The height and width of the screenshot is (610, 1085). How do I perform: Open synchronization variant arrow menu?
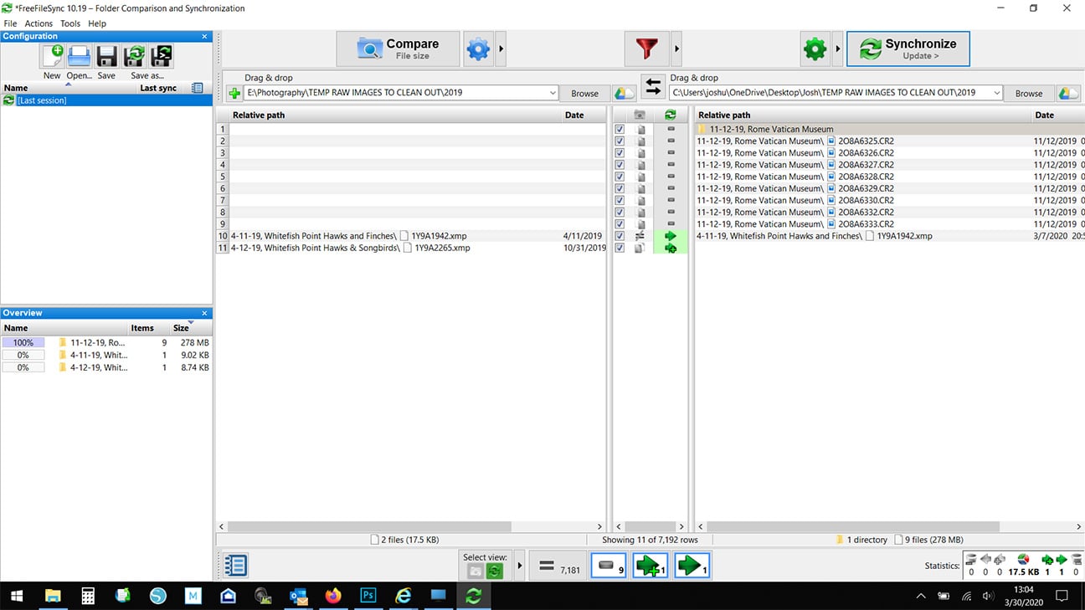(x=837, y=49)
